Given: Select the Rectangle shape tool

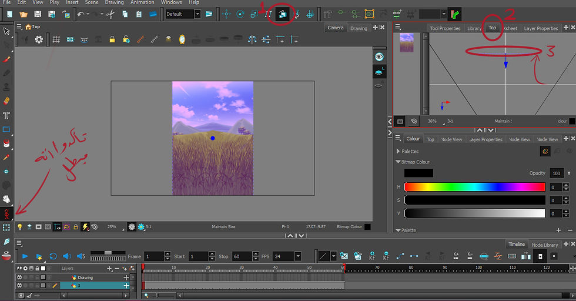Looking at the screenshot, I should pos(6,129).
